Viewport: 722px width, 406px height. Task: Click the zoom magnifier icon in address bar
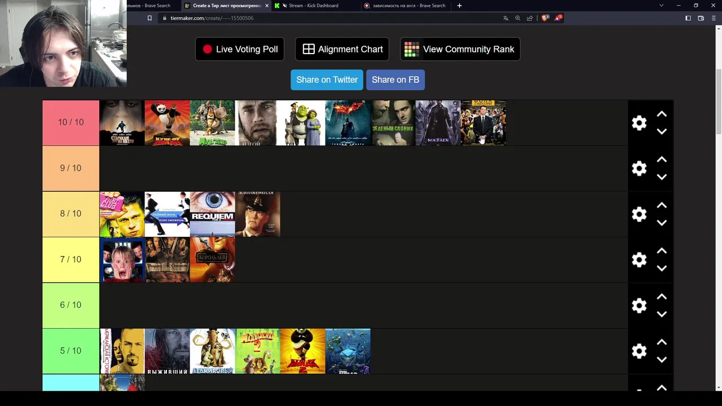pyautogui.click(x=518, y=18)
